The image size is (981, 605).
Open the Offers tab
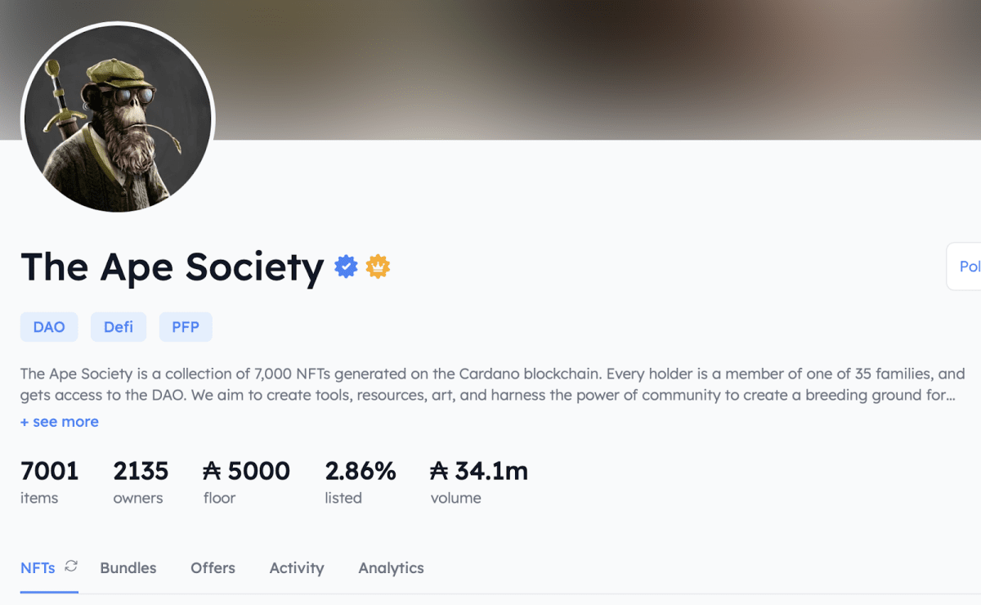click(x=213, y=567)
